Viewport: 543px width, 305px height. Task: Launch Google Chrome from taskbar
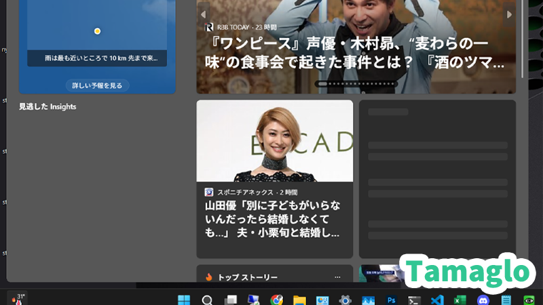(x=276, y=300)
